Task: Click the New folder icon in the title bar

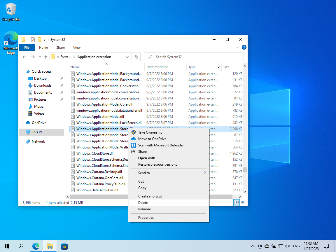Action: [x=39, y=40]
